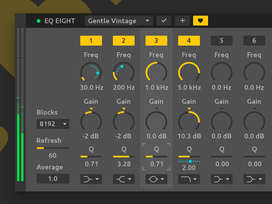272x204 pixels.
Task: Click the heart favorite icon in the header
Action: point(200,20)
